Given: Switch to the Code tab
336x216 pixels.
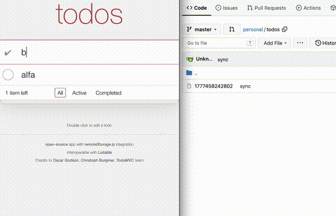Looking at the screenshot, I should coord(197,8).
